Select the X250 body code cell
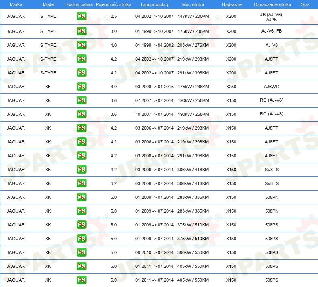The image size is (318, 287). [x=231, y=87]
